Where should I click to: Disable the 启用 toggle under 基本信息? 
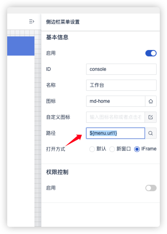pyautogui.click(x=151, y=53)
